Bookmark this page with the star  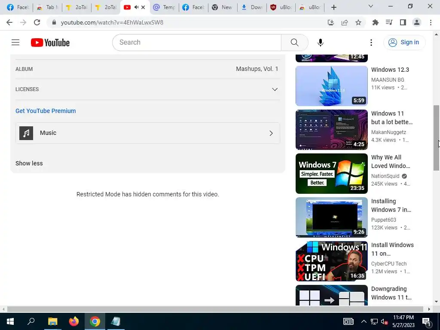pyautogui.click(x=358, y=22)
